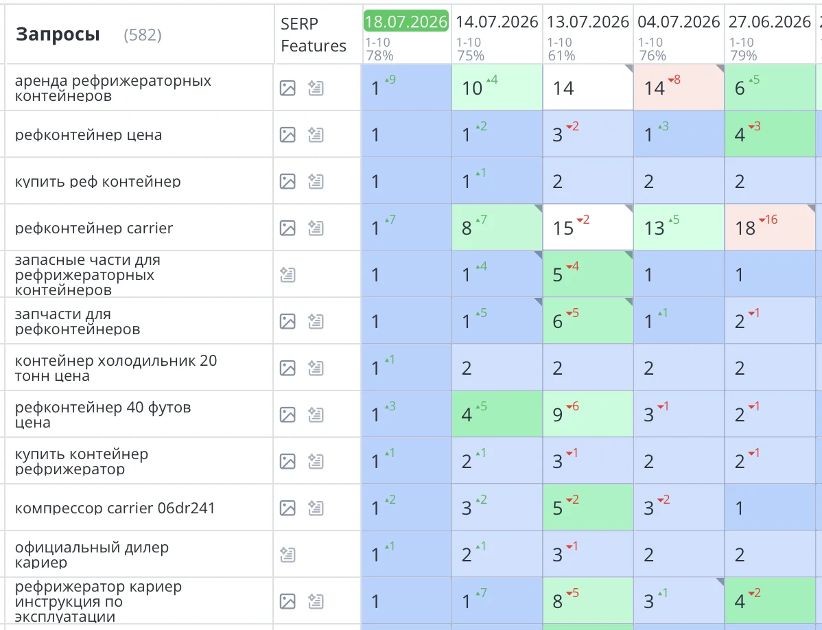
Task: Open query купить контейнер рефрижератор
Action: [81, 461]
